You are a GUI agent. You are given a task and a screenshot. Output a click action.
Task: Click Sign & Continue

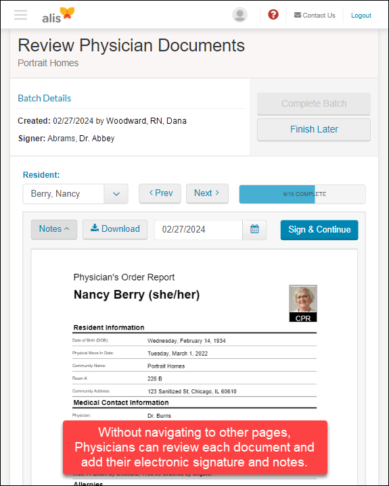[319, 230]
